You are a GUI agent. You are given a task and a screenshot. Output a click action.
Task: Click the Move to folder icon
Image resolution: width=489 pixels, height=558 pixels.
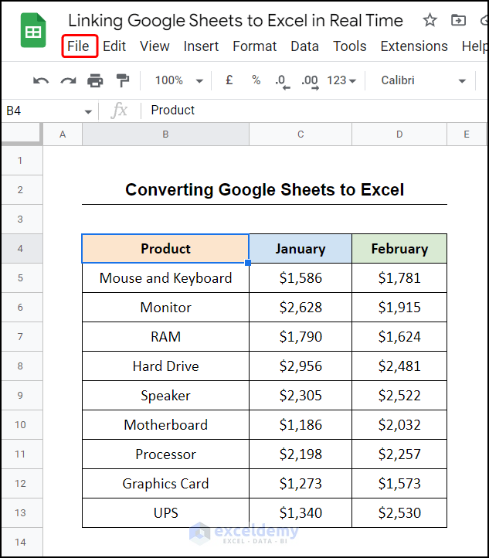pyautogui.click(x=459, y=21)
